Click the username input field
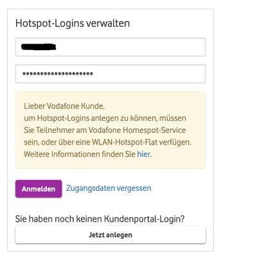The width and height of the screenshot is (255, 257). (110, 47)
